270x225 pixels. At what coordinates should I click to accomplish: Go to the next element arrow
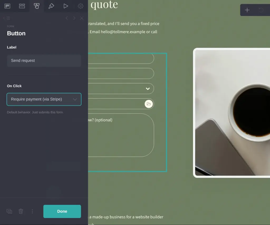[x=74, y=18]
